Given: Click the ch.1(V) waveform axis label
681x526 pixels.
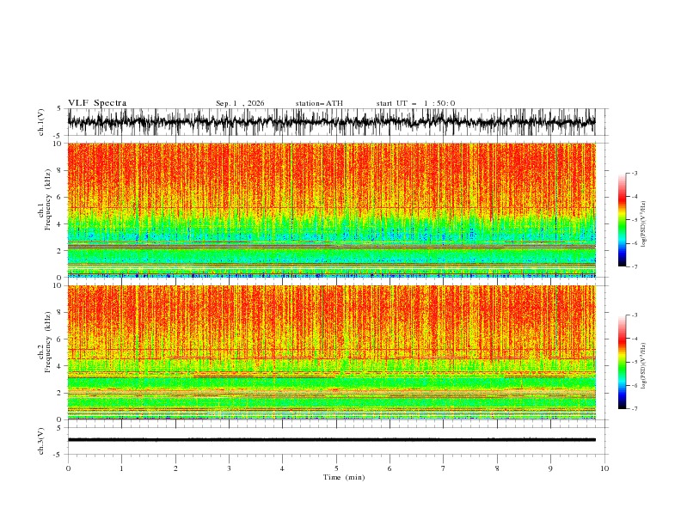Looking at the screenshot, I should point(41,122).
